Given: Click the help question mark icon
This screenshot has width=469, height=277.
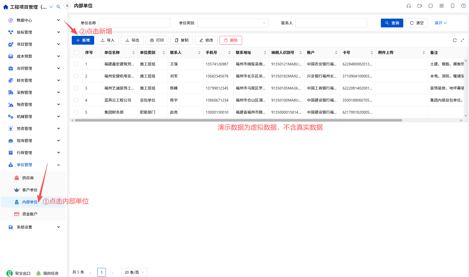Looking at the screenshot, I should point(464,6).
